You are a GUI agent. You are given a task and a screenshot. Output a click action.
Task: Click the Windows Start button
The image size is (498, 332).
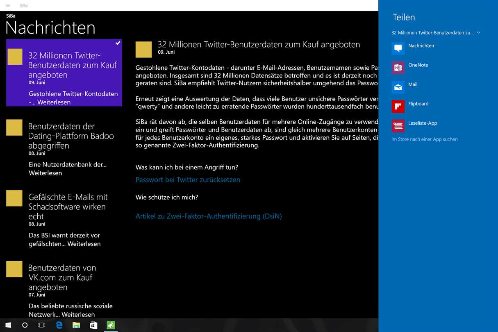(8, 325)
